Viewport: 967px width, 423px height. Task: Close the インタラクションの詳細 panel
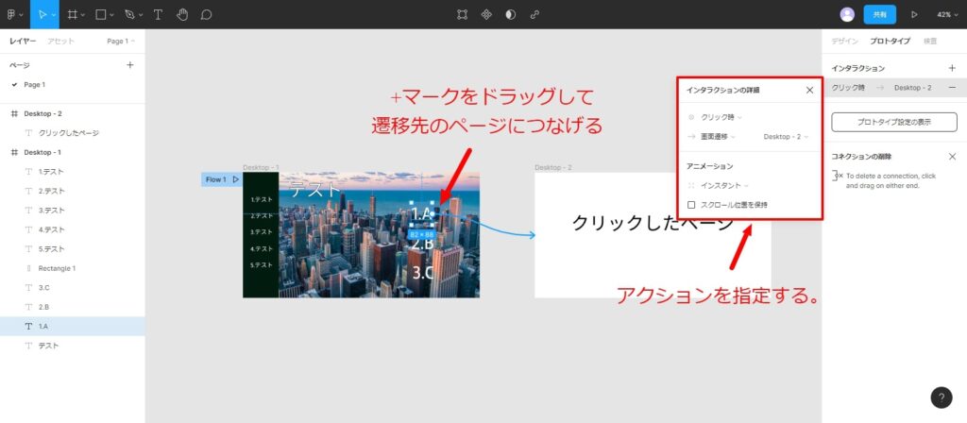pyautogui.click(x=809, y=90)
